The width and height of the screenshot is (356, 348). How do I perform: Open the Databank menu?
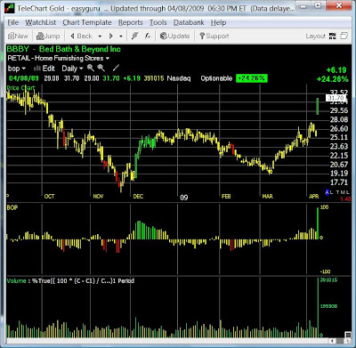tap(189, 22)
